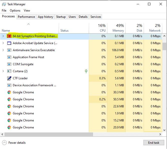Image resolution: width=167 pixels, height=149 pixels.
Task: Open the View menu
Action: pyautogui.click(x=27, y=11)
